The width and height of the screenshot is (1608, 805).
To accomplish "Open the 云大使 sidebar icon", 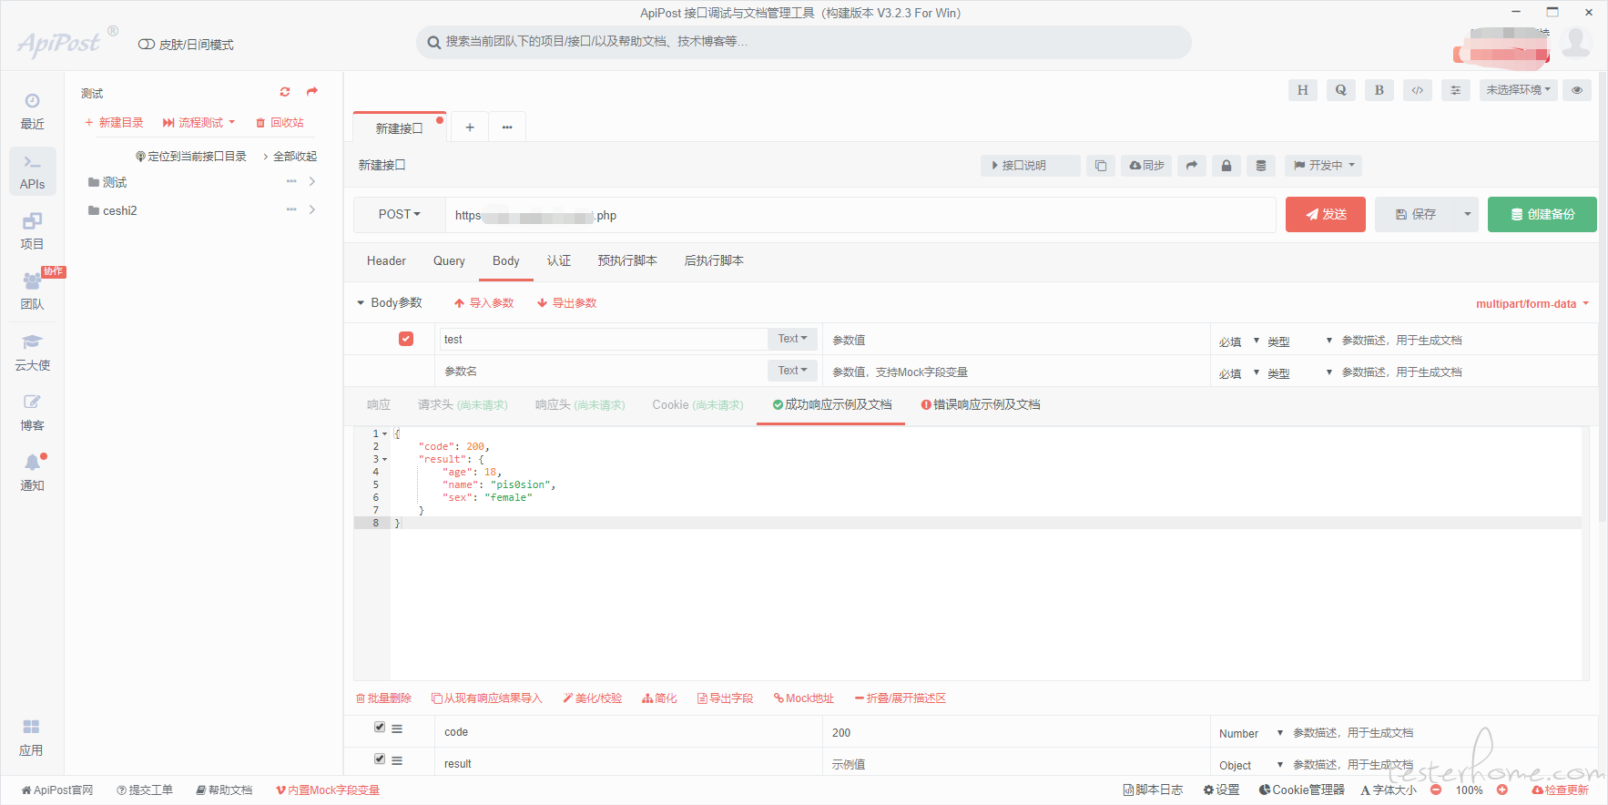I will coord(32,352).
